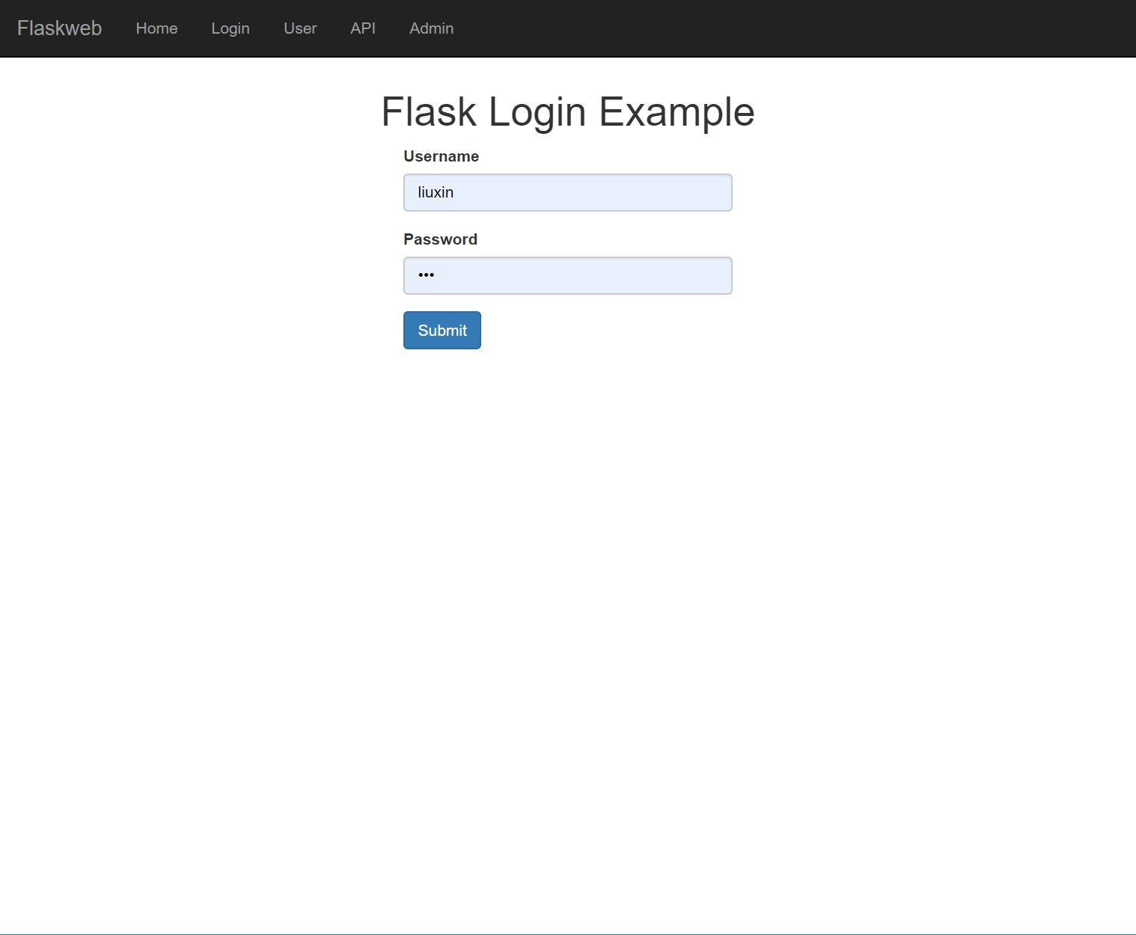Click the Submit button
Image resolution: width=1136 pixels, height=935 pixels.
pos(442,330)
